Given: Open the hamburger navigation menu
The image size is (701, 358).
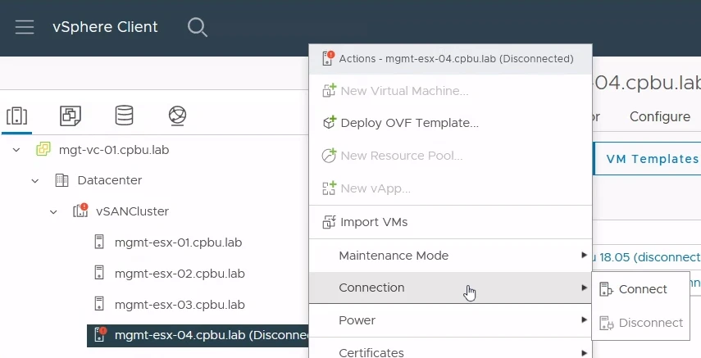Looking at the screenshot, I should coord(25,27).
